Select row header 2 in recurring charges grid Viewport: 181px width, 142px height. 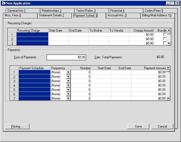pyautogui.click(x=12, y=39)
